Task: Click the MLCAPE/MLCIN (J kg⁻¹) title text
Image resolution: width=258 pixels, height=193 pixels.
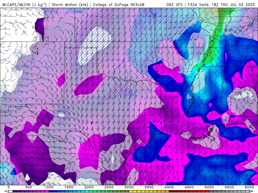Action: (x=24, y=5)
